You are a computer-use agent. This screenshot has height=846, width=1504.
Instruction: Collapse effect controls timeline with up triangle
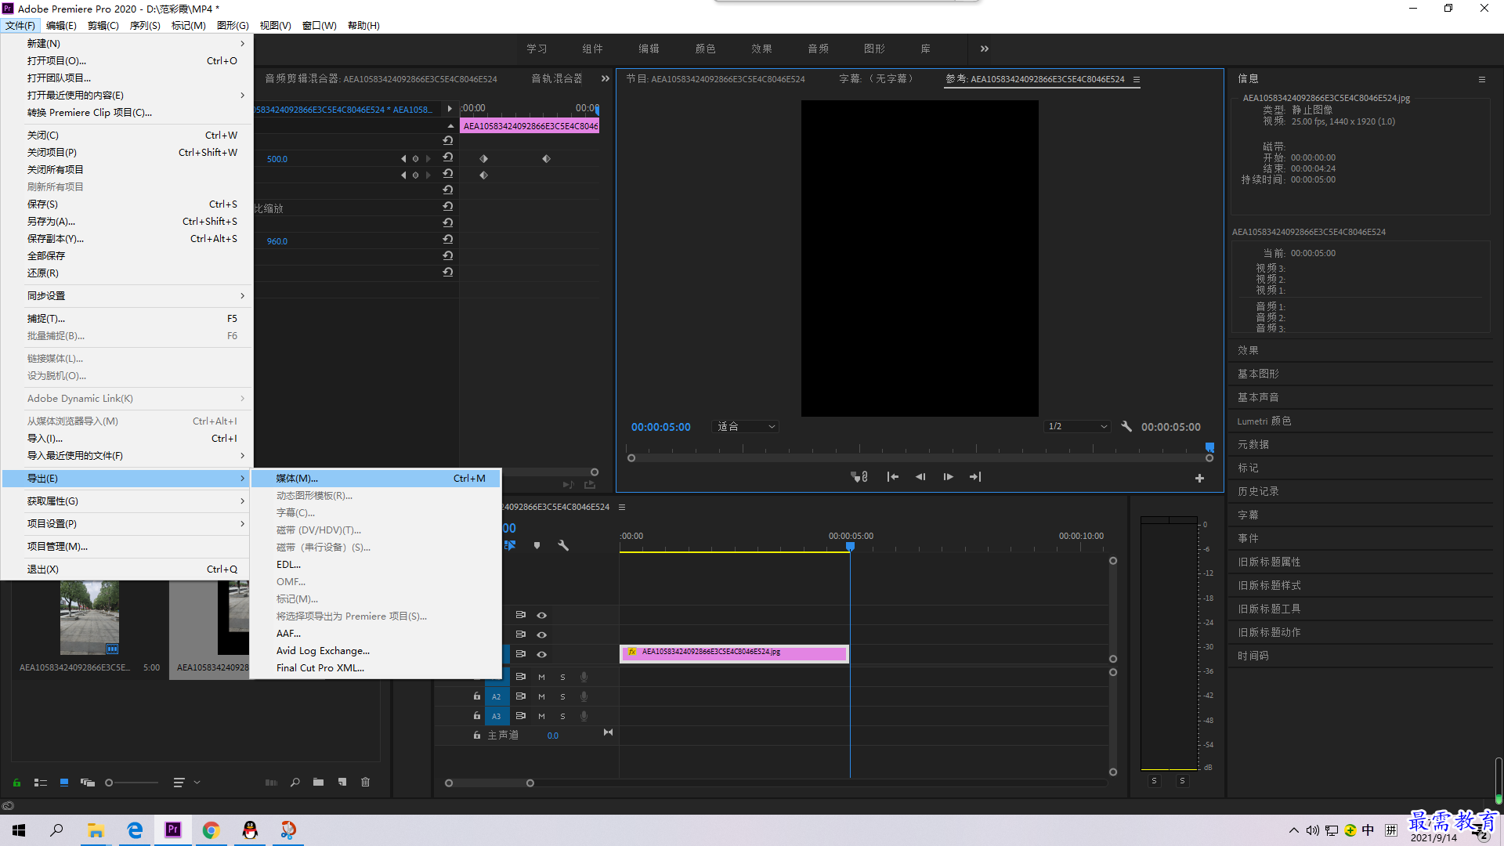(x=450, y=125)
